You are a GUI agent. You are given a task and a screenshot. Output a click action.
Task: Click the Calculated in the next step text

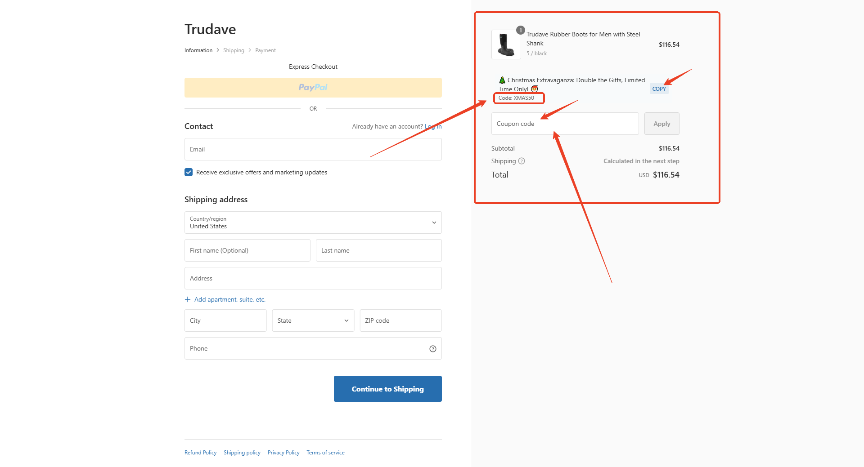click(x=641, y=161)
